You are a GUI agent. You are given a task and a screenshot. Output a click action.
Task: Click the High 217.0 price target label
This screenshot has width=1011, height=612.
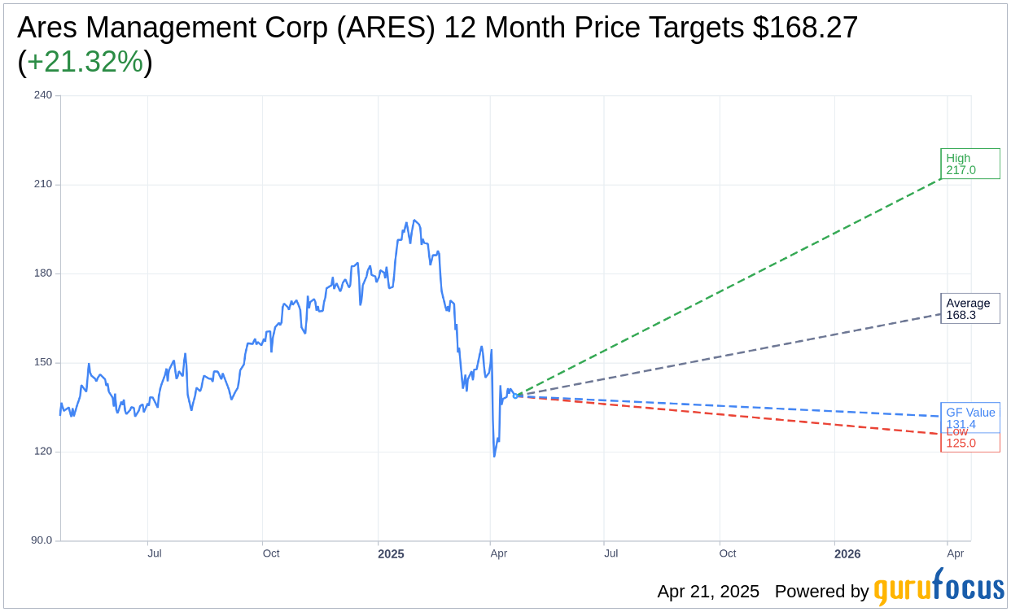(969, 164)
